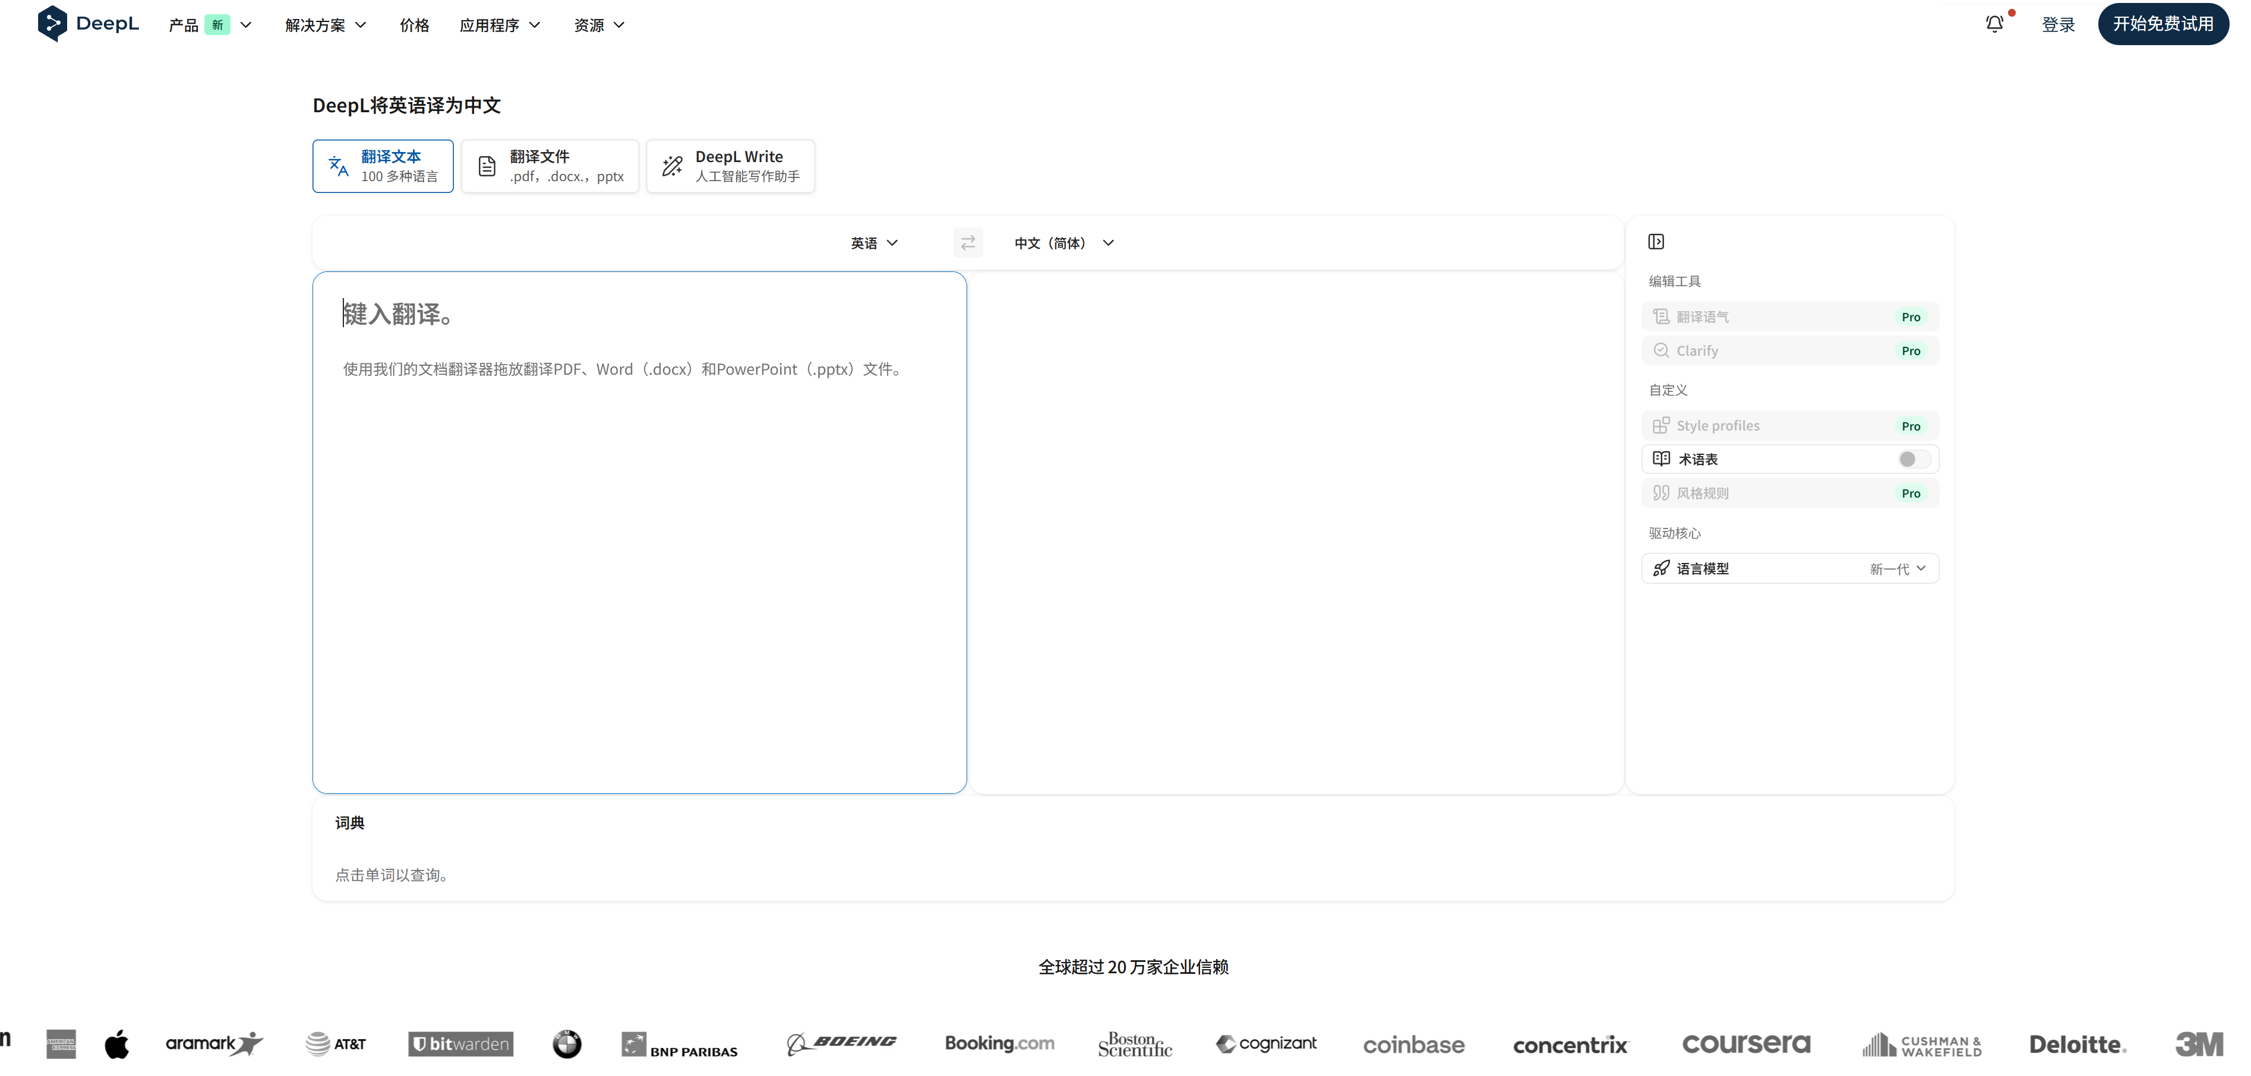Open the notification bell icon
Viewport: 2251px width, 1076px height.
coord(1994,24)
